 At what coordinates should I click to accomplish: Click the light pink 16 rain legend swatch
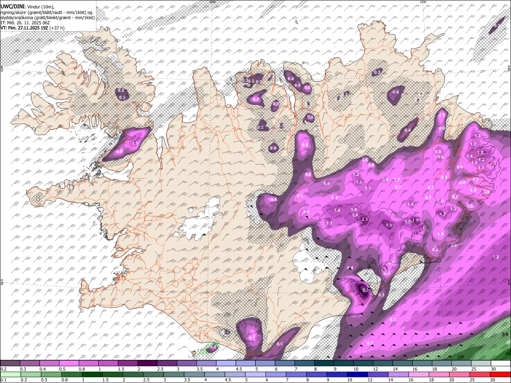tap(418, 374)
